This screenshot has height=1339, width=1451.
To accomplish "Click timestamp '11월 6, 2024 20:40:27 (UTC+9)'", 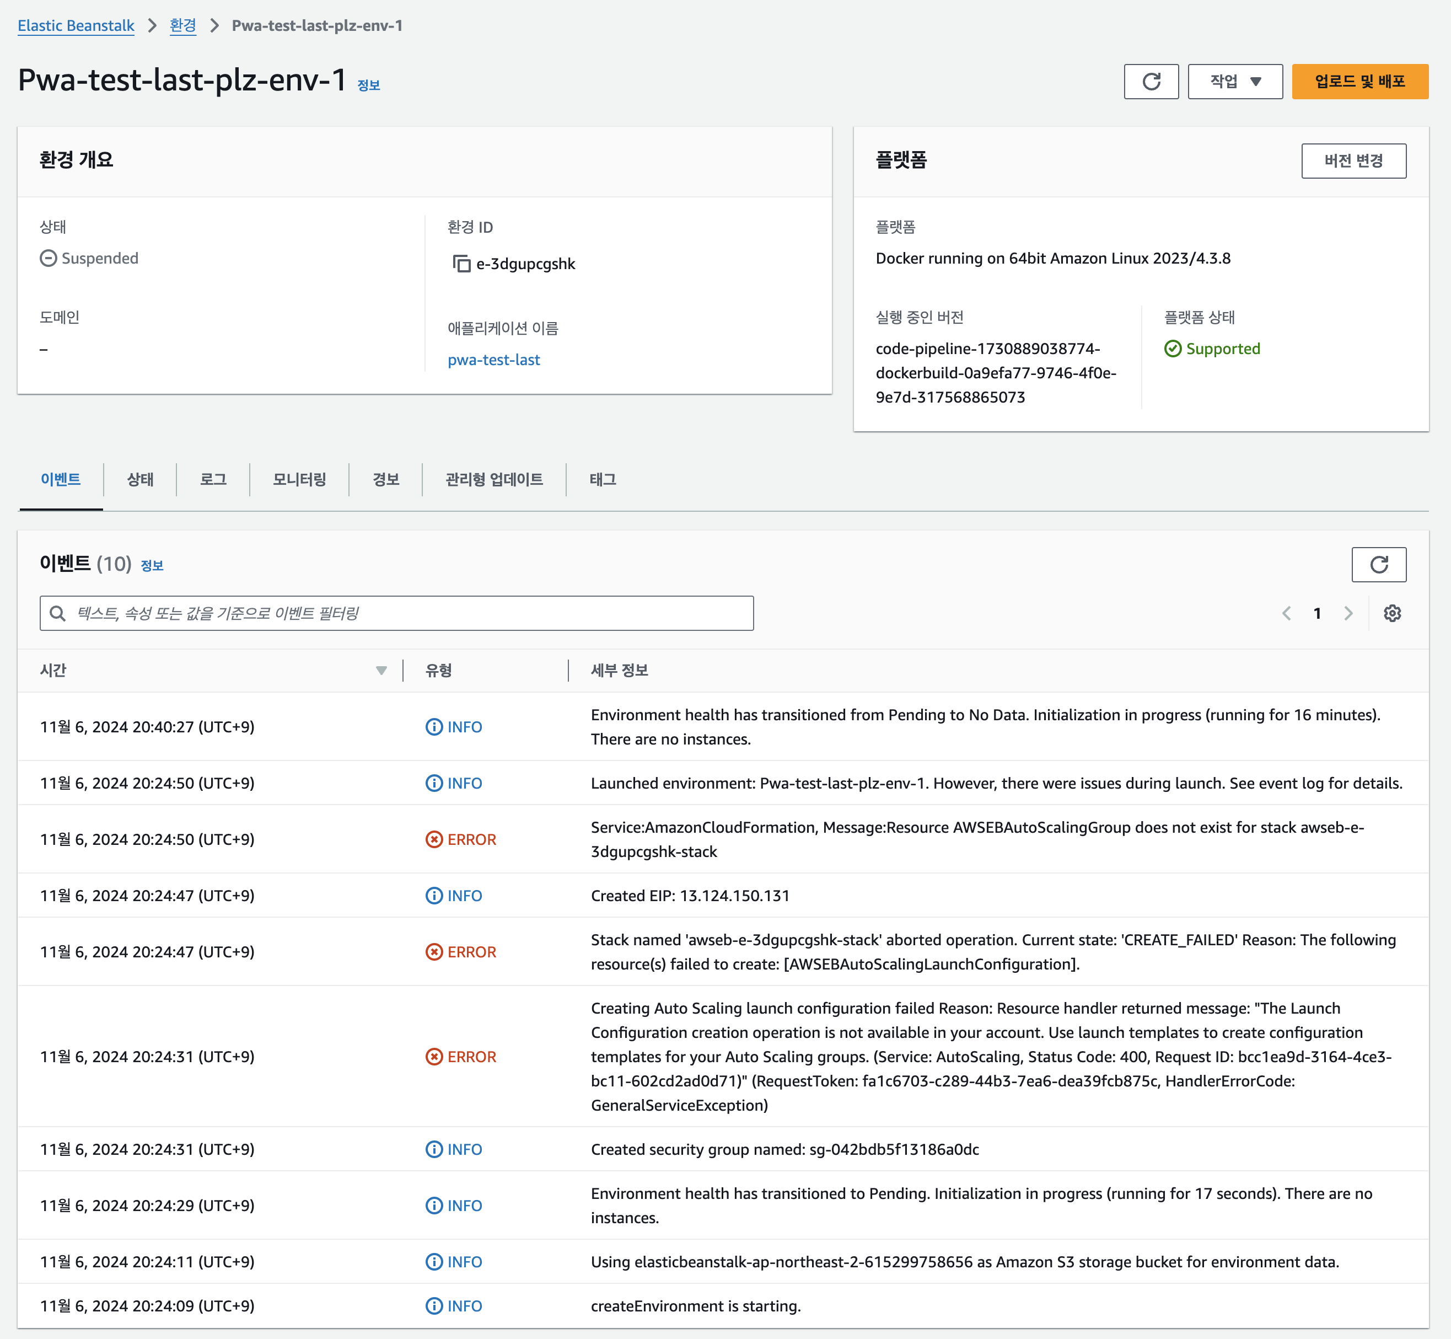I will click(147, 727).
